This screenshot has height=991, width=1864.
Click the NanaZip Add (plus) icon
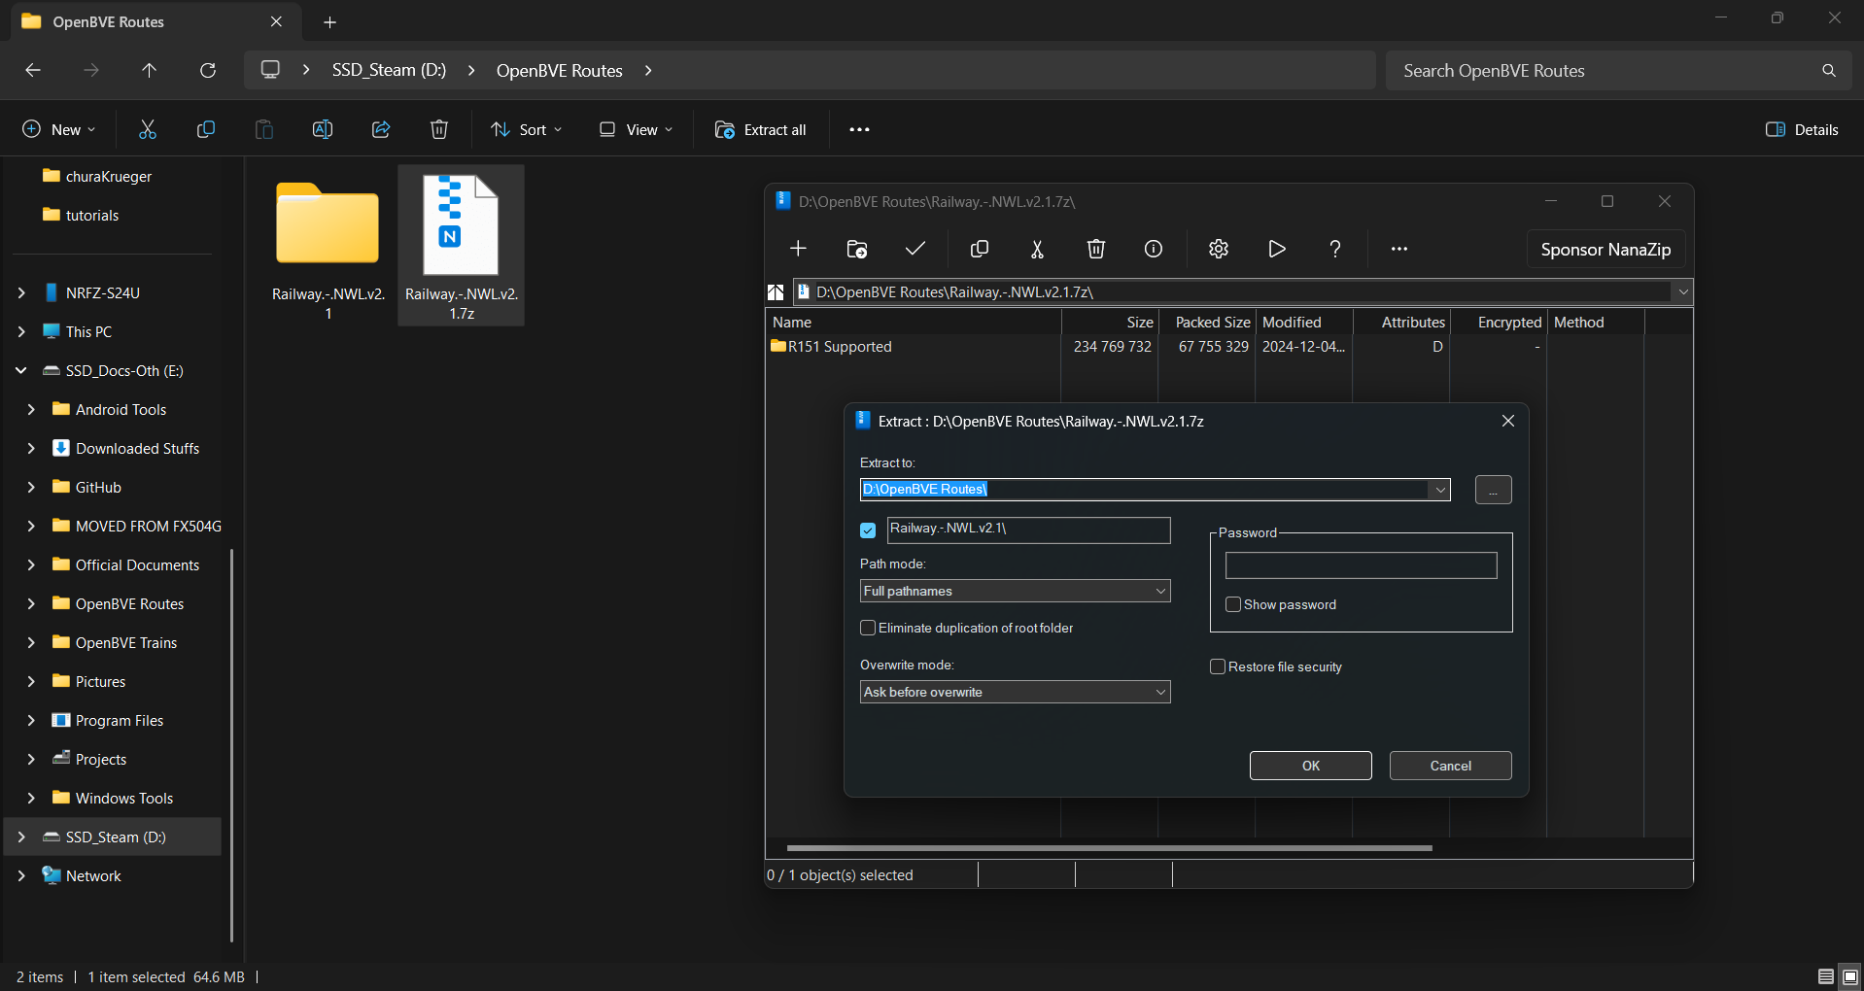coord(798,249)
